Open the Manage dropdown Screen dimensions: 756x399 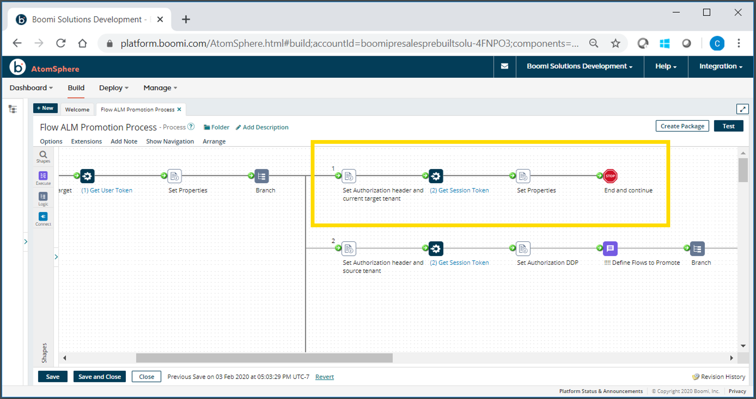(x=159, y=88)
